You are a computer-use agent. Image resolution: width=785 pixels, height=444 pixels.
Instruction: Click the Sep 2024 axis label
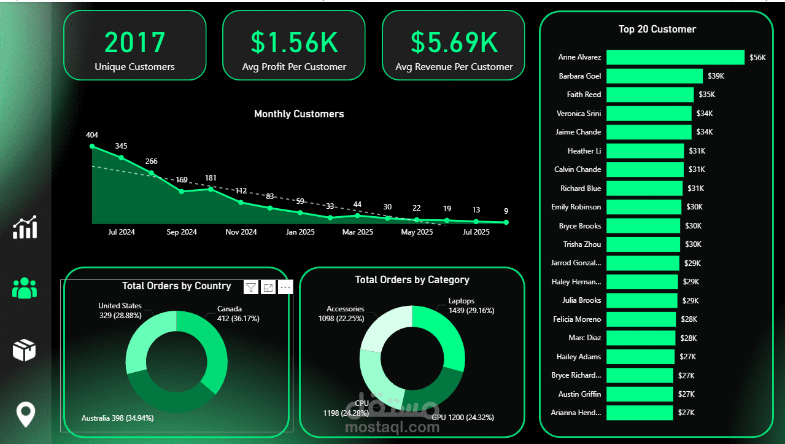coord(182,232)
